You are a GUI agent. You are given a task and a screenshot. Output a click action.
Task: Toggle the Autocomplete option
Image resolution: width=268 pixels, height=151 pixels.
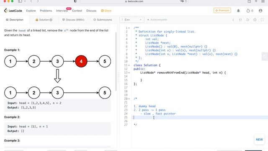tap(157, 20)
